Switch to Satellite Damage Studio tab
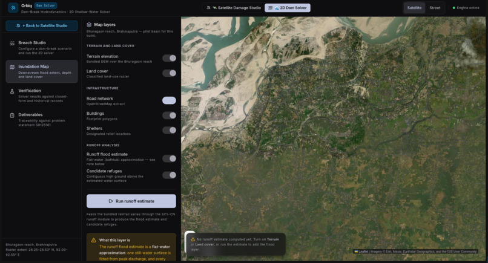The width and height of the screenshot is (488, 263). click(x=234, y=8)
